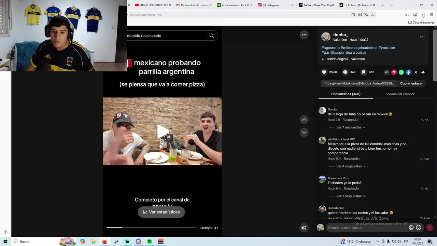Save video with bookmark icon
This screenshot has height=246, width=437.
pyautogui.click(x=364, y=72)
